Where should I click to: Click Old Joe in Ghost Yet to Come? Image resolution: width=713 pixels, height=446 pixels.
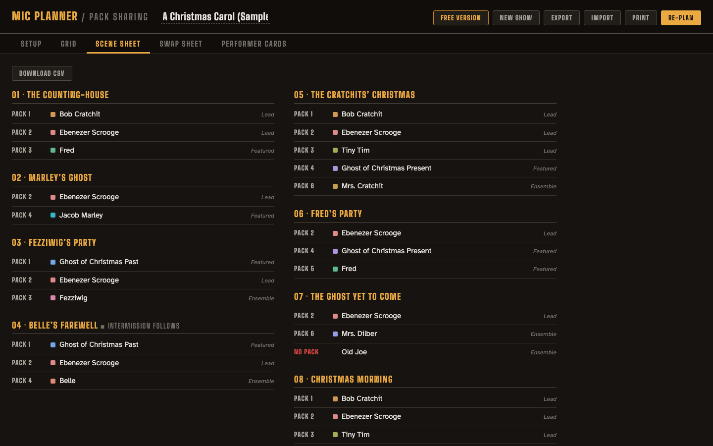tap(354, 352)
